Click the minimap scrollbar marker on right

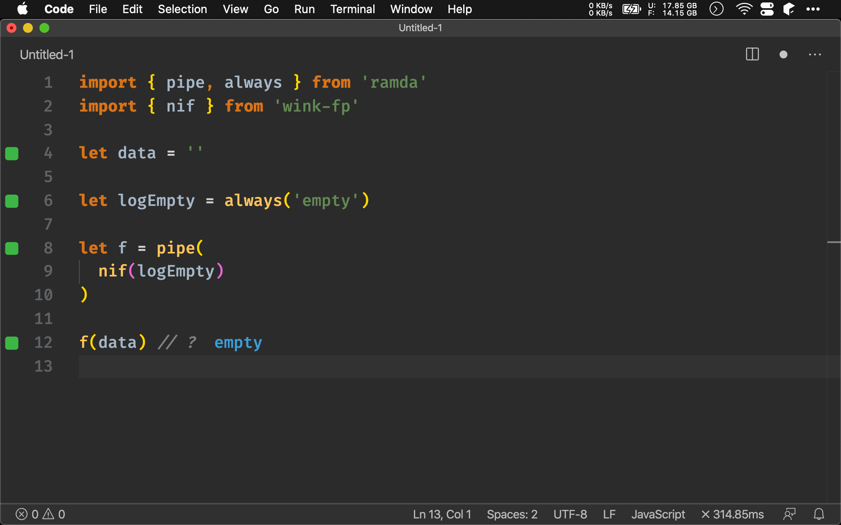pos(834,242)
